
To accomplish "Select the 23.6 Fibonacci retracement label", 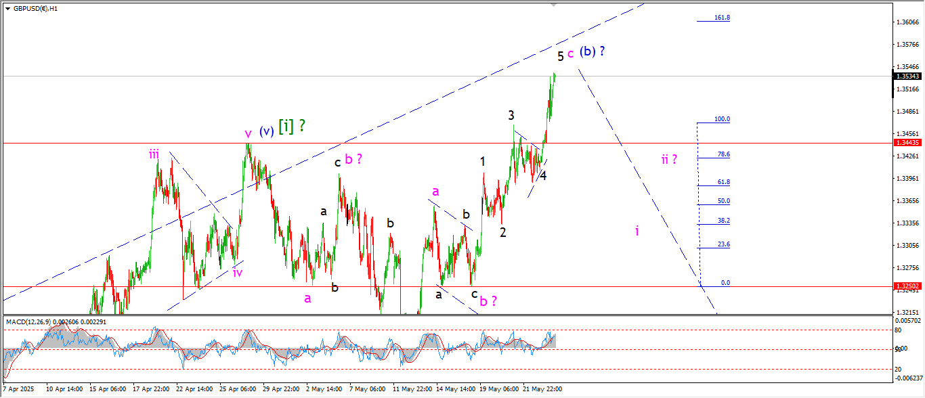I will (x=723, y=245).
